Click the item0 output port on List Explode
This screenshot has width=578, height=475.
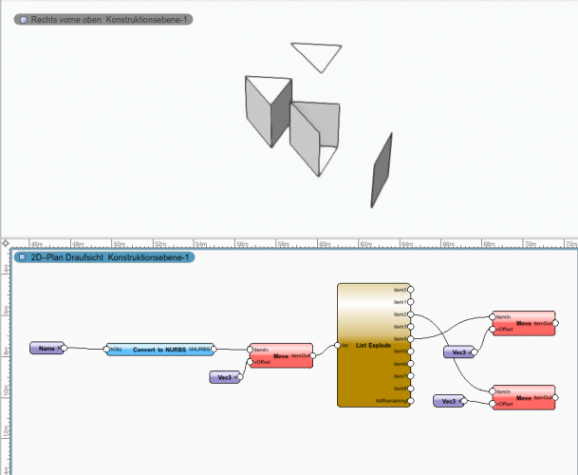coord(412,289)
